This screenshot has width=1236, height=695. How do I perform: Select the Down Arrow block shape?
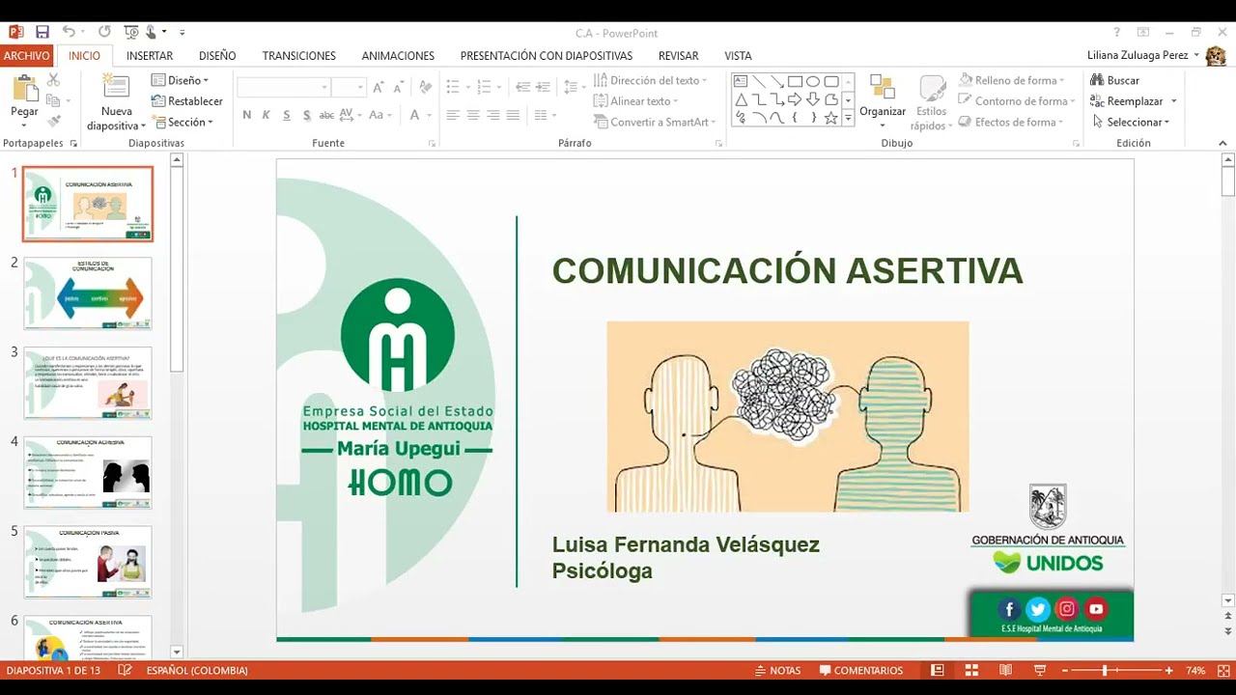coord(813,99)
